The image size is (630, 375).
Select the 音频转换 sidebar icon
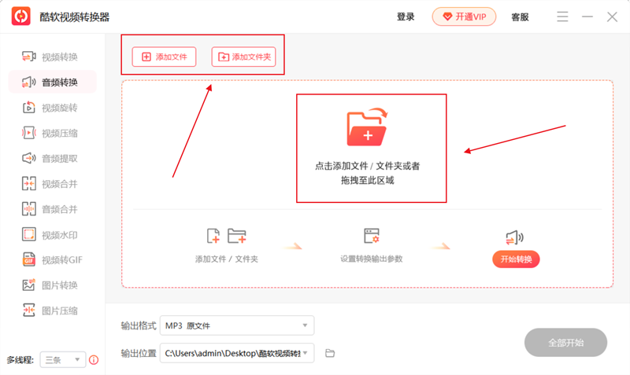[28, 83]
